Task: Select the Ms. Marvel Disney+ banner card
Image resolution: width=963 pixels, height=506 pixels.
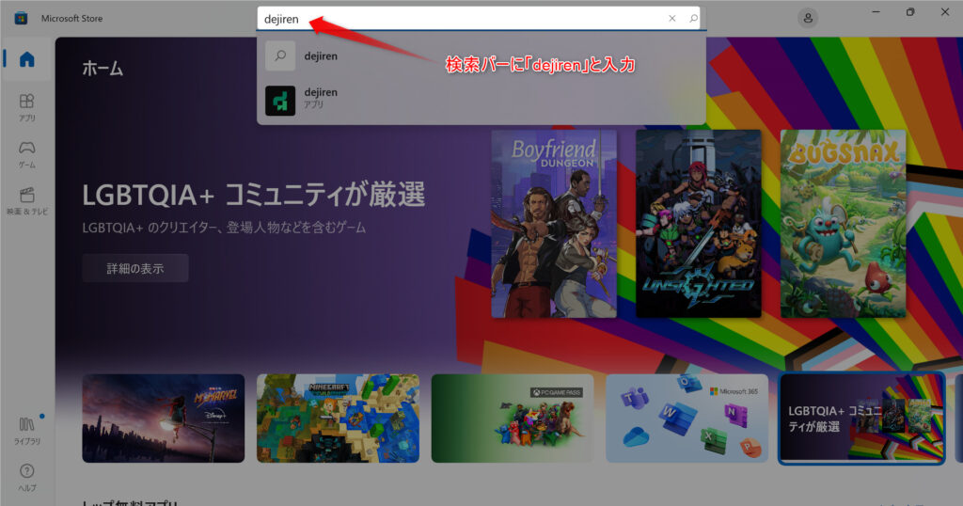Action: click(x=164, y=419)
